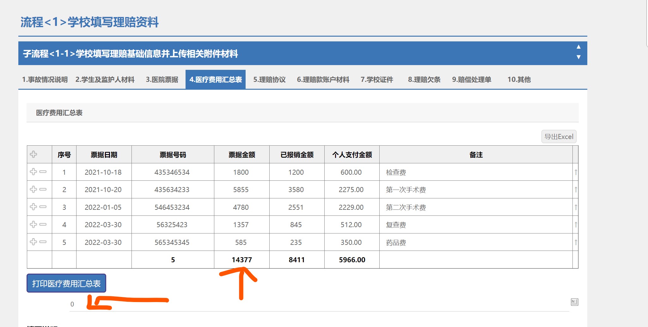Delete the 复查费 row using minus icon
648x327 pixels.
coord(43,224)
